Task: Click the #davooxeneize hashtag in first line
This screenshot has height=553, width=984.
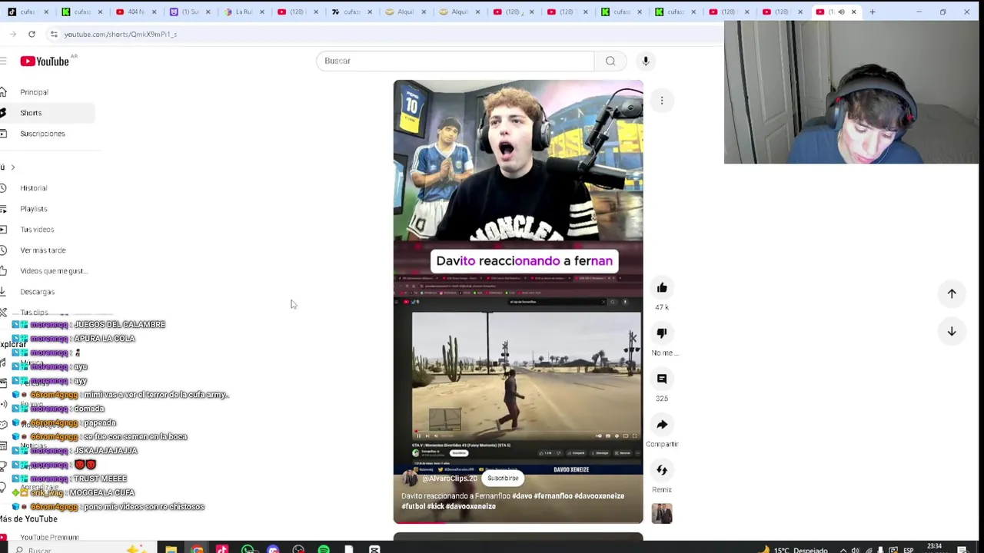Action: click(600, 496)
